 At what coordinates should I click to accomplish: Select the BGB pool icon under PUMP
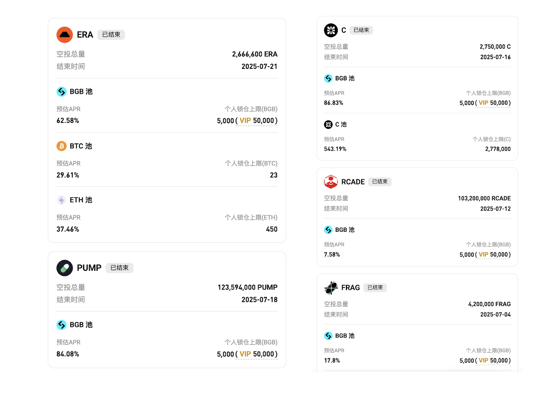(x=62, y=325)
